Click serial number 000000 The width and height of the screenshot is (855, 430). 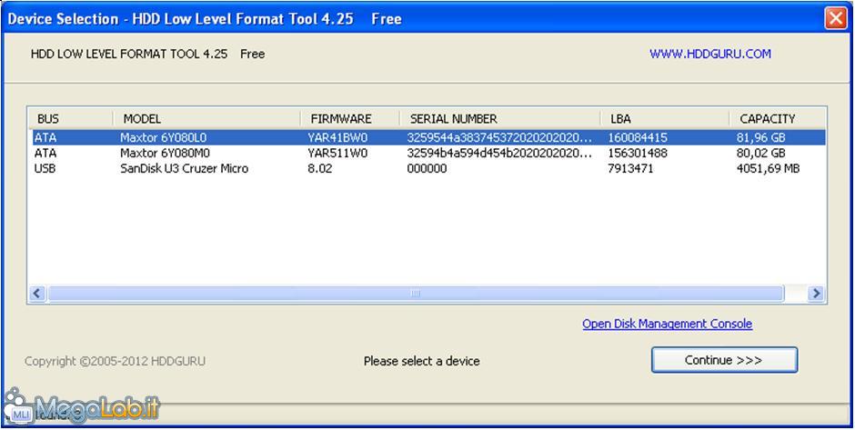[427, 168]
